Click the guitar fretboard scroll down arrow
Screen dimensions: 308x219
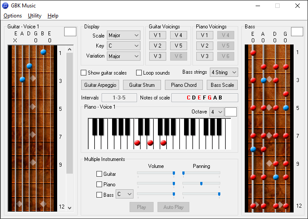69,208
